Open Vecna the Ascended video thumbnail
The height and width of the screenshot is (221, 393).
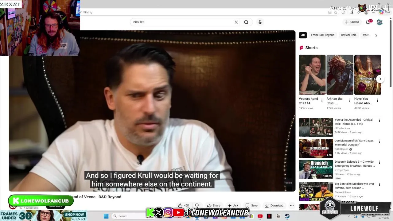coord(316,127)
